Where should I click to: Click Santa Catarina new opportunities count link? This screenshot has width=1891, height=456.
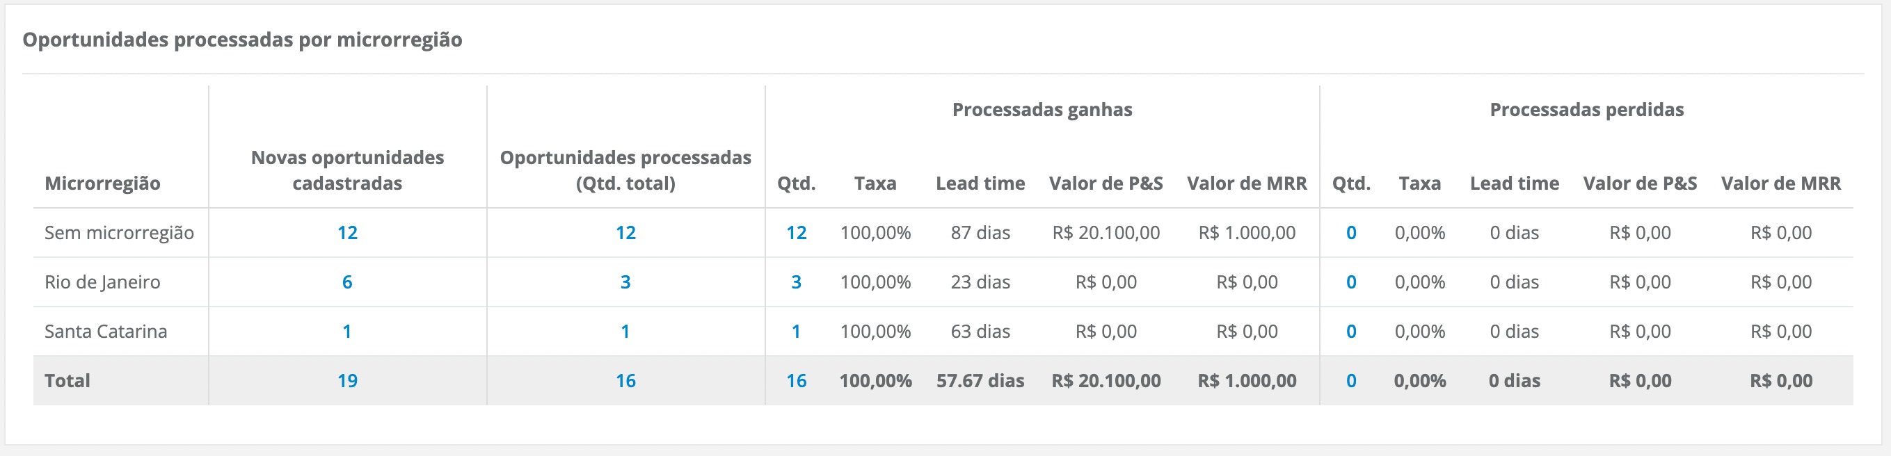(347, 332)
